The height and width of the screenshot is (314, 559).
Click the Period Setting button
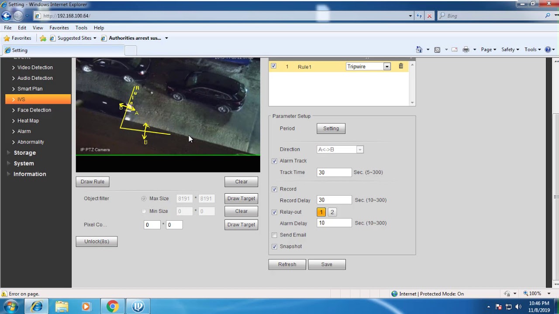click(x=331, y=129)
